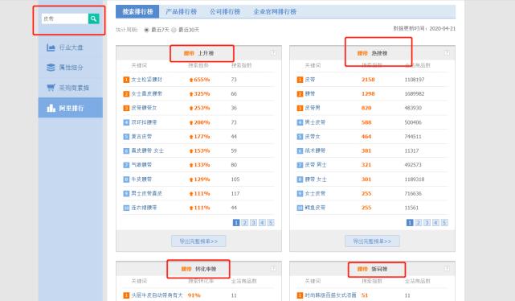The width and height of the screenshot is (515, 301).
Task: Go to page 4 in 热搜榜 pagination
Action: click(x=435, y=223)
